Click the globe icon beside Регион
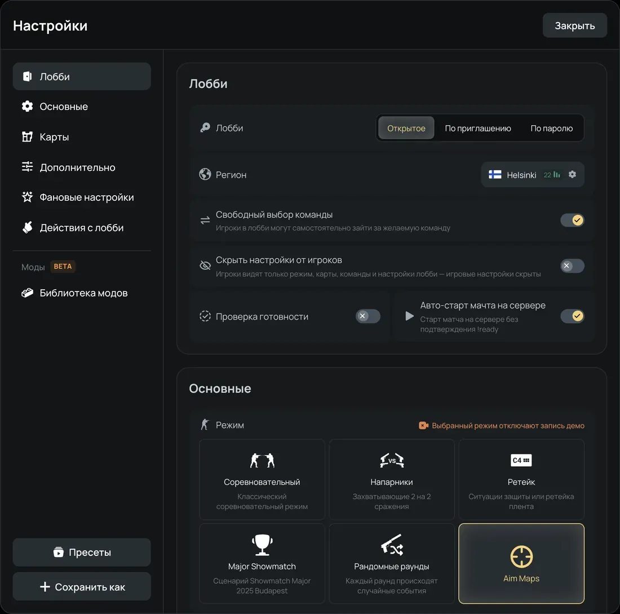 205,174
